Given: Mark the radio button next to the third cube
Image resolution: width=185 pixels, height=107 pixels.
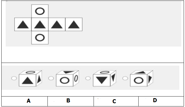Looking at the screenshot, I should click(88, 78).
